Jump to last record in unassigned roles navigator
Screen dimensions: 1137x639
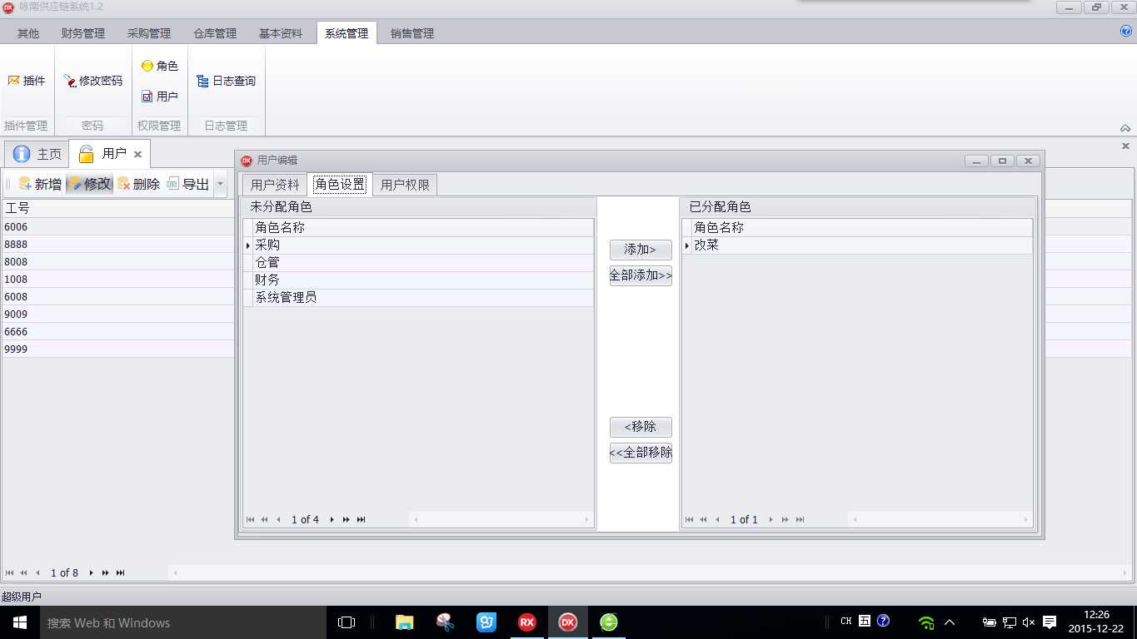(x=361, y=519)
